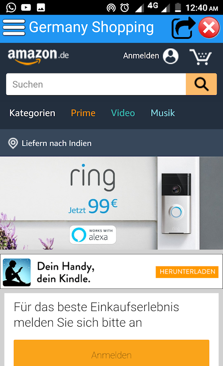Tap Anmelden link in header
Image resolution: width=223 pixels, height=366 pixels.
(x=141, y=56)
